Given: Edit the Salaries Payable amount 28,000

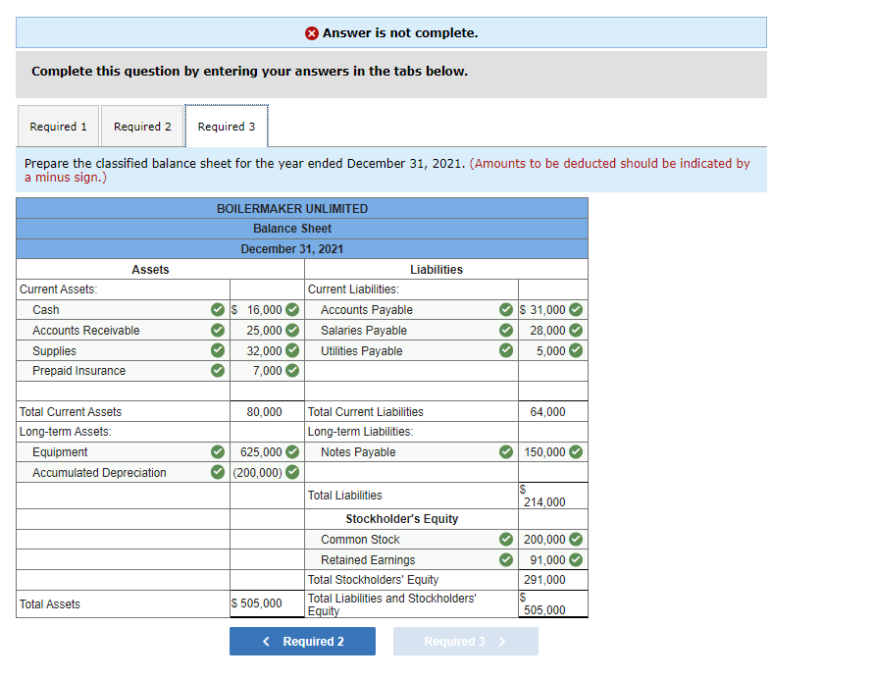Looking at the screenshot, I should point(553,331).
